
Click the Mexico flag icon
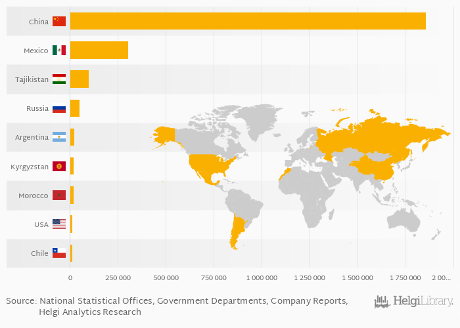[59, 51]
